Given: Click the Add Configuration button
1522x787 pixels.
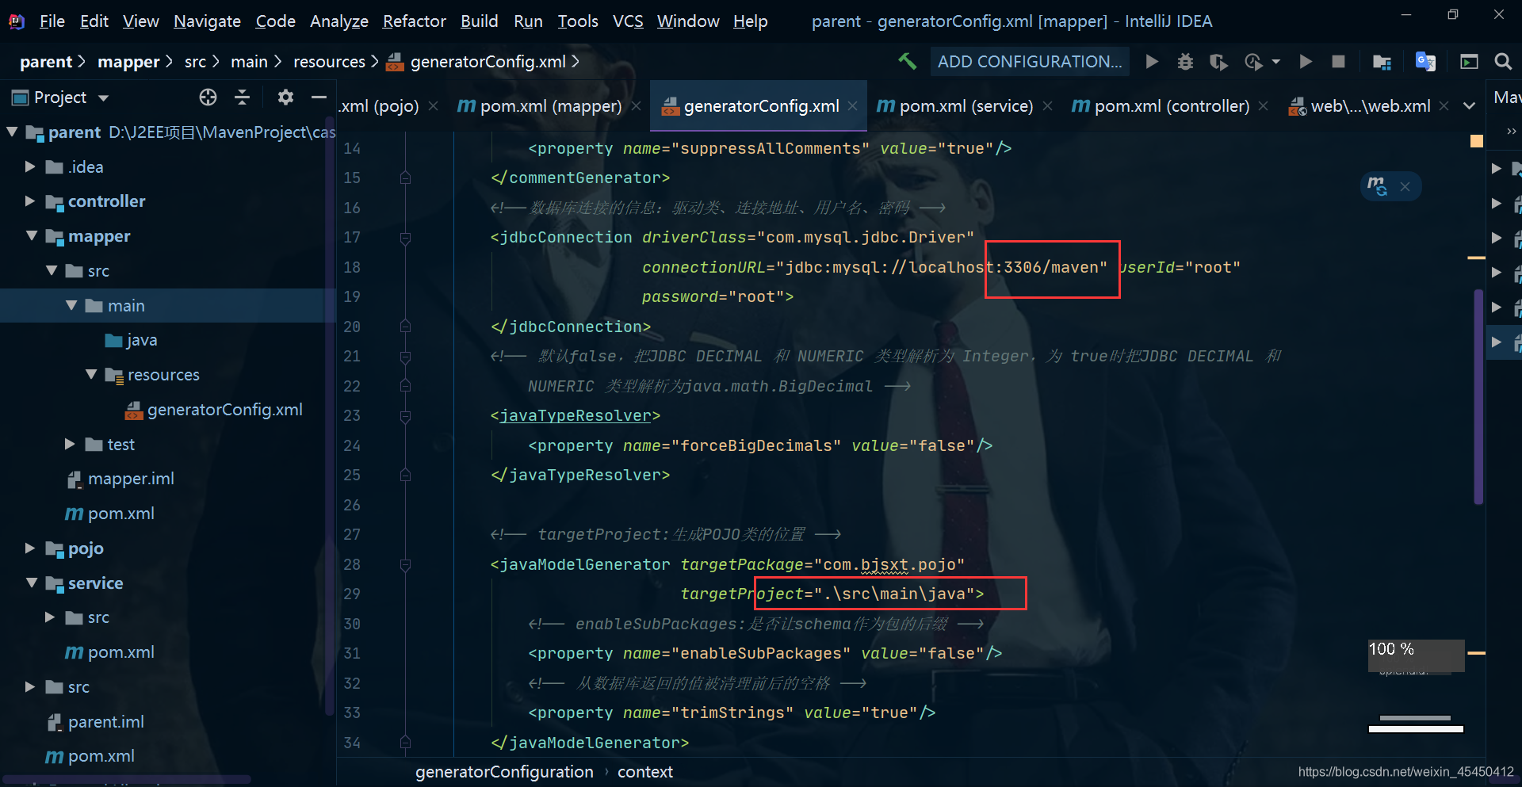Looking at the screenshot, I should pos(1030,61).
